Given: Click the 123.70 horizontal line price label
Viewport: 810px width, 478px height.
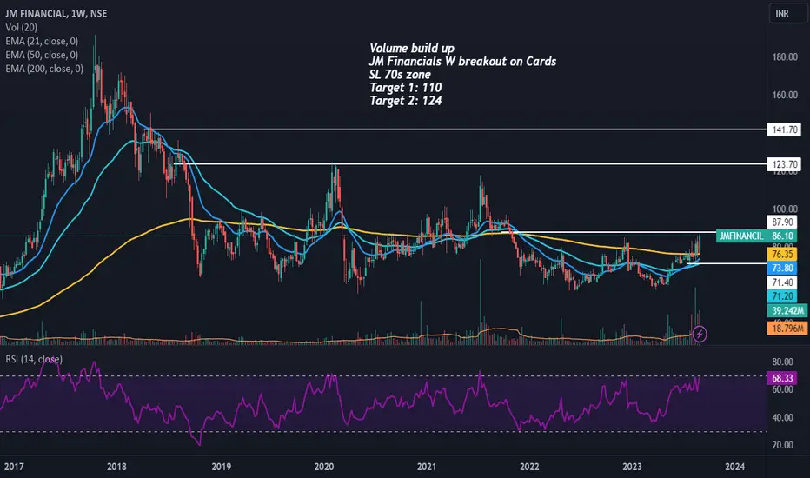Looking at the screenshot, I should [784, 164].
